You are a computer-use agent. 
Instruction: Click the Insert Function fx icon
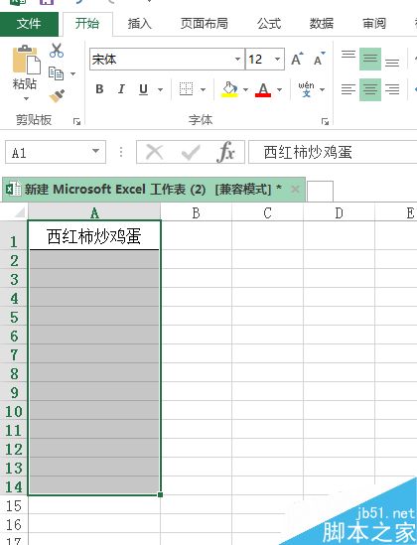pyautogui.click(x=225, y=152)
